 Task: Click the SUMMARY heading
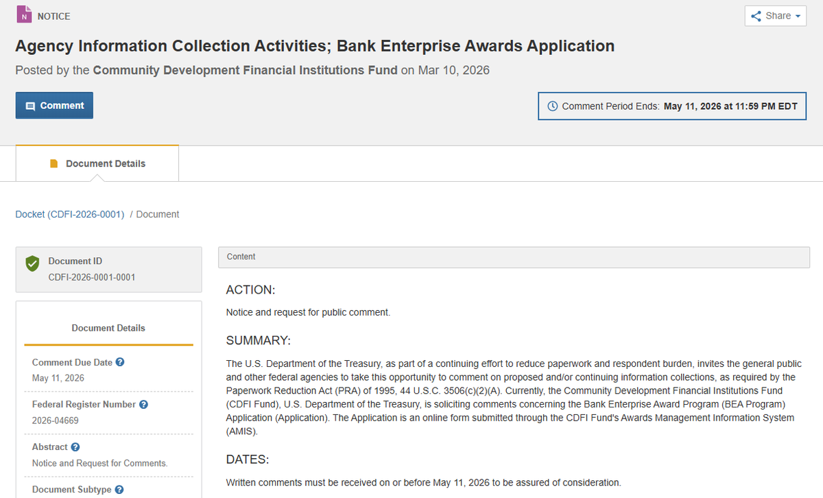259,341
